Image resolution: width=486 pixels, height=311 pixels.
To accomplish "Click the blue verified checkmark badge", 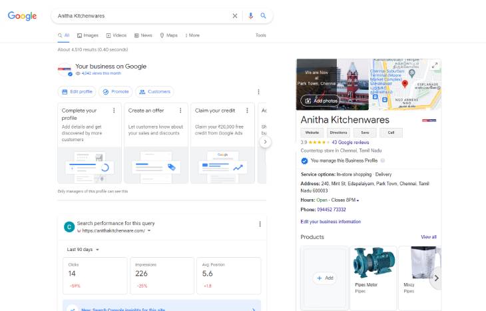I will 304,161.
